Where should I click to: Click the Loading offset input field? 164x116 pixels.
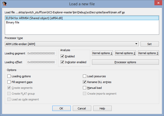coord(42,62)
